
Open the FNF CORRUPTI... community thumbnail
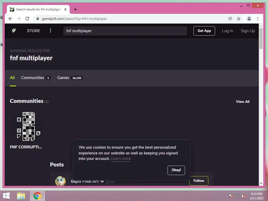coord(28,126)
